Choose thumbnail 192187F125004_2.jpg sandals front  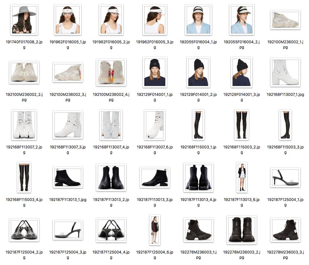tap(24, 230)
